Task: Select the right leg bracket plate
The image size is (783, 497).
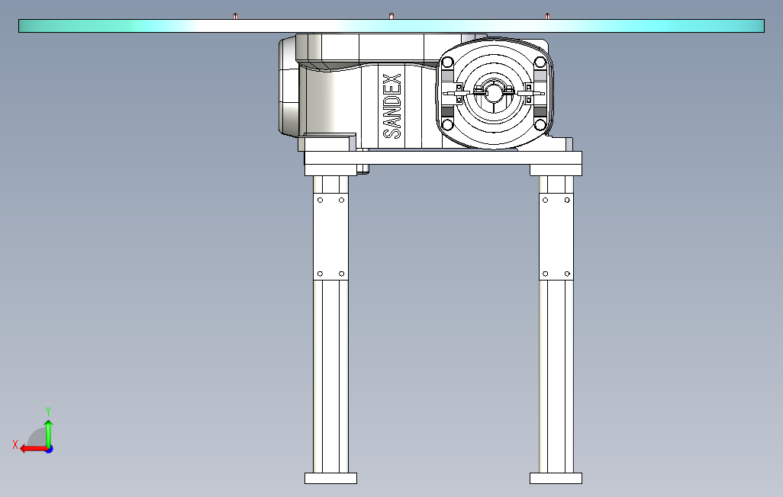Action: tap(556, 237)
